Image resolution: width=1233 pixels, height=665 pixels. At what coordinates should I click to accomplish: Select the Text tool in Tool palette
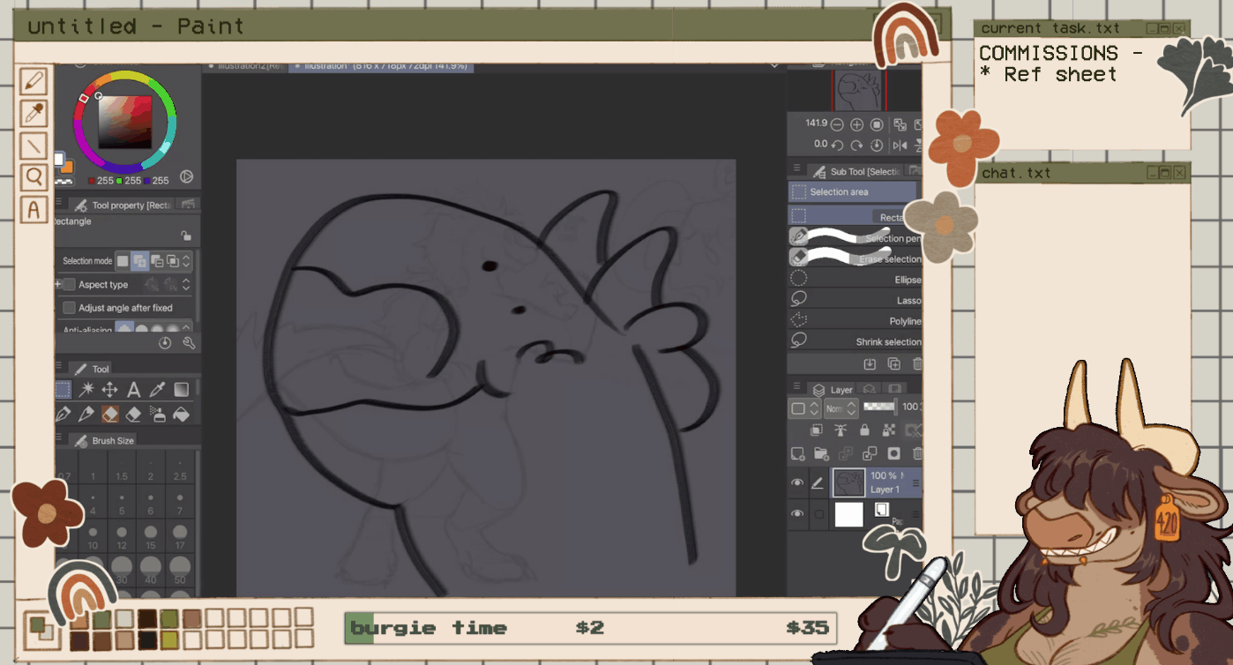[133, 390]
